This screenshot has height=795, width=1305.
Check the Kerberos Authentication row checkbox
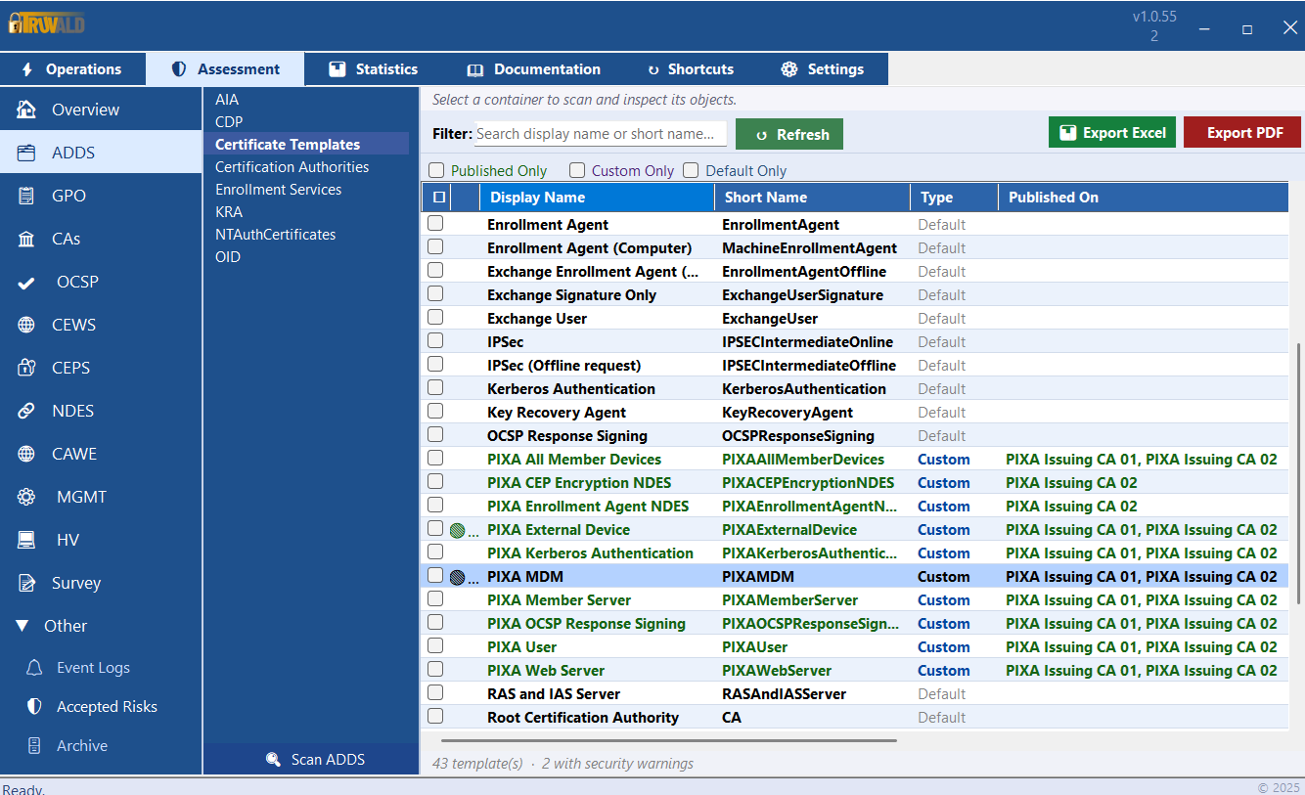point(435,388)
